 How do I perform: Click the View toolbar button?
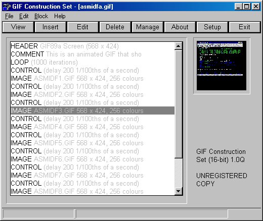point(18,27)
